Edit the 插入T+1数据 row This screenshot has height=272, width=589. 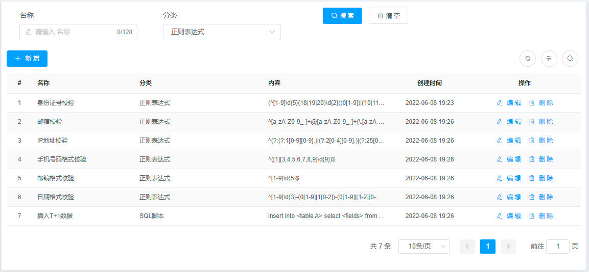coord(509,216)
